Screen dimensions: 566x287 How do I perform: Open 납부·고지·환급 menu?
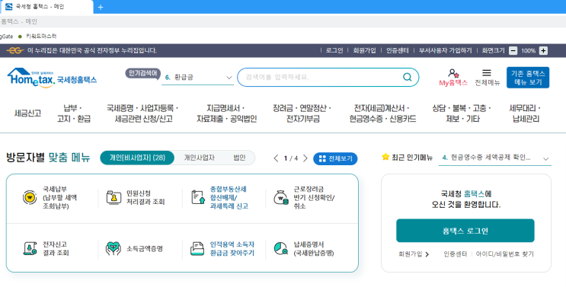(x=74, y=113)
